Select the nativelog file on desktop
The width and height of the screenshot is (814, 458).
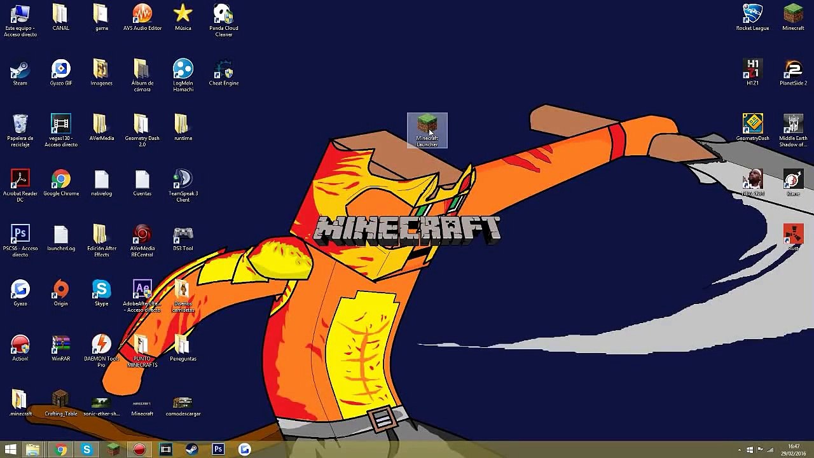click(101, 183)
